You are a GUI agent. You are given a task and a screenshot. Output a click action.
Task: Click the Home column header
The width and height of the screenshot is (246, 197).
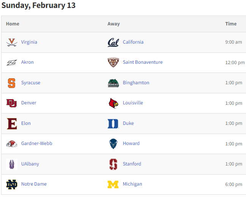pos(13,24)
